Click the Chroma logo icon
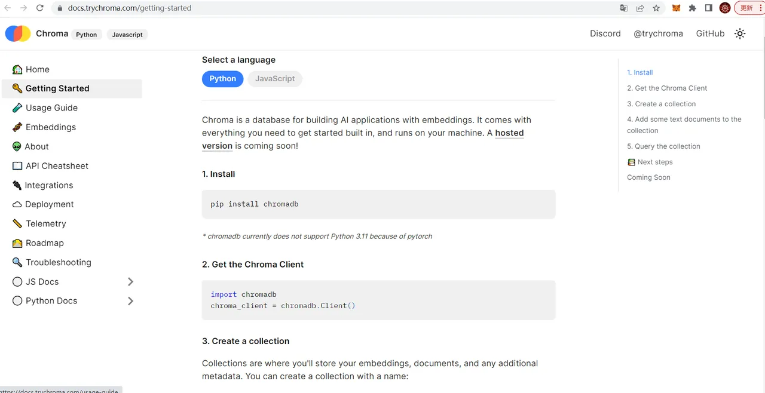This screenshot has width=765, height=393. pyautogui.click(x=18, y=33)
